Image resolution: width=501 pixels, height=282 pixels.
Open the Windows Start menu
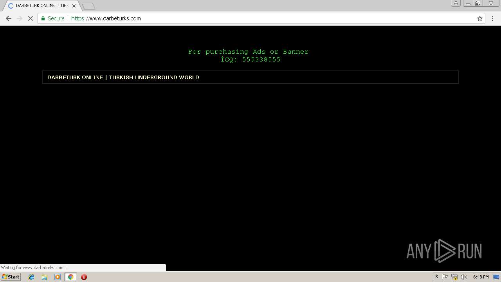point(11,277)
